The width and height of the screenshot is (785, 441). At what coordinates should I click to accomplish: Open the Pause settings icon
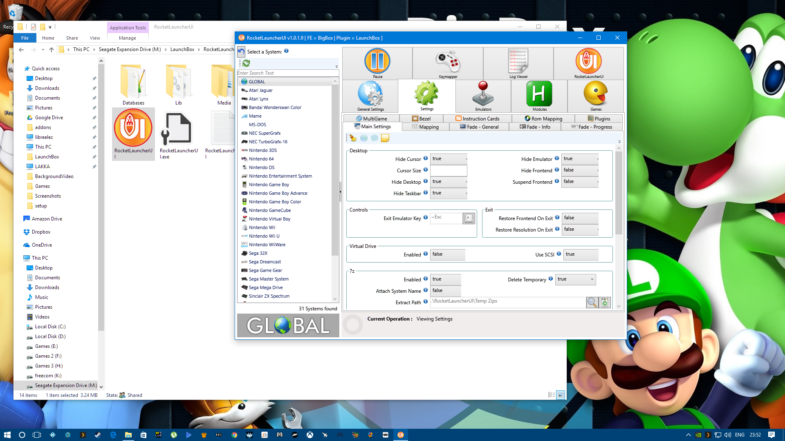click(377, 63)
